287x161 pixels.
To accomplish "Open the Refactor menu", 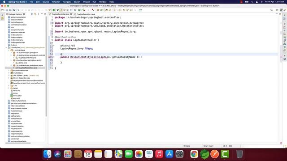I will tap(56, 2).
